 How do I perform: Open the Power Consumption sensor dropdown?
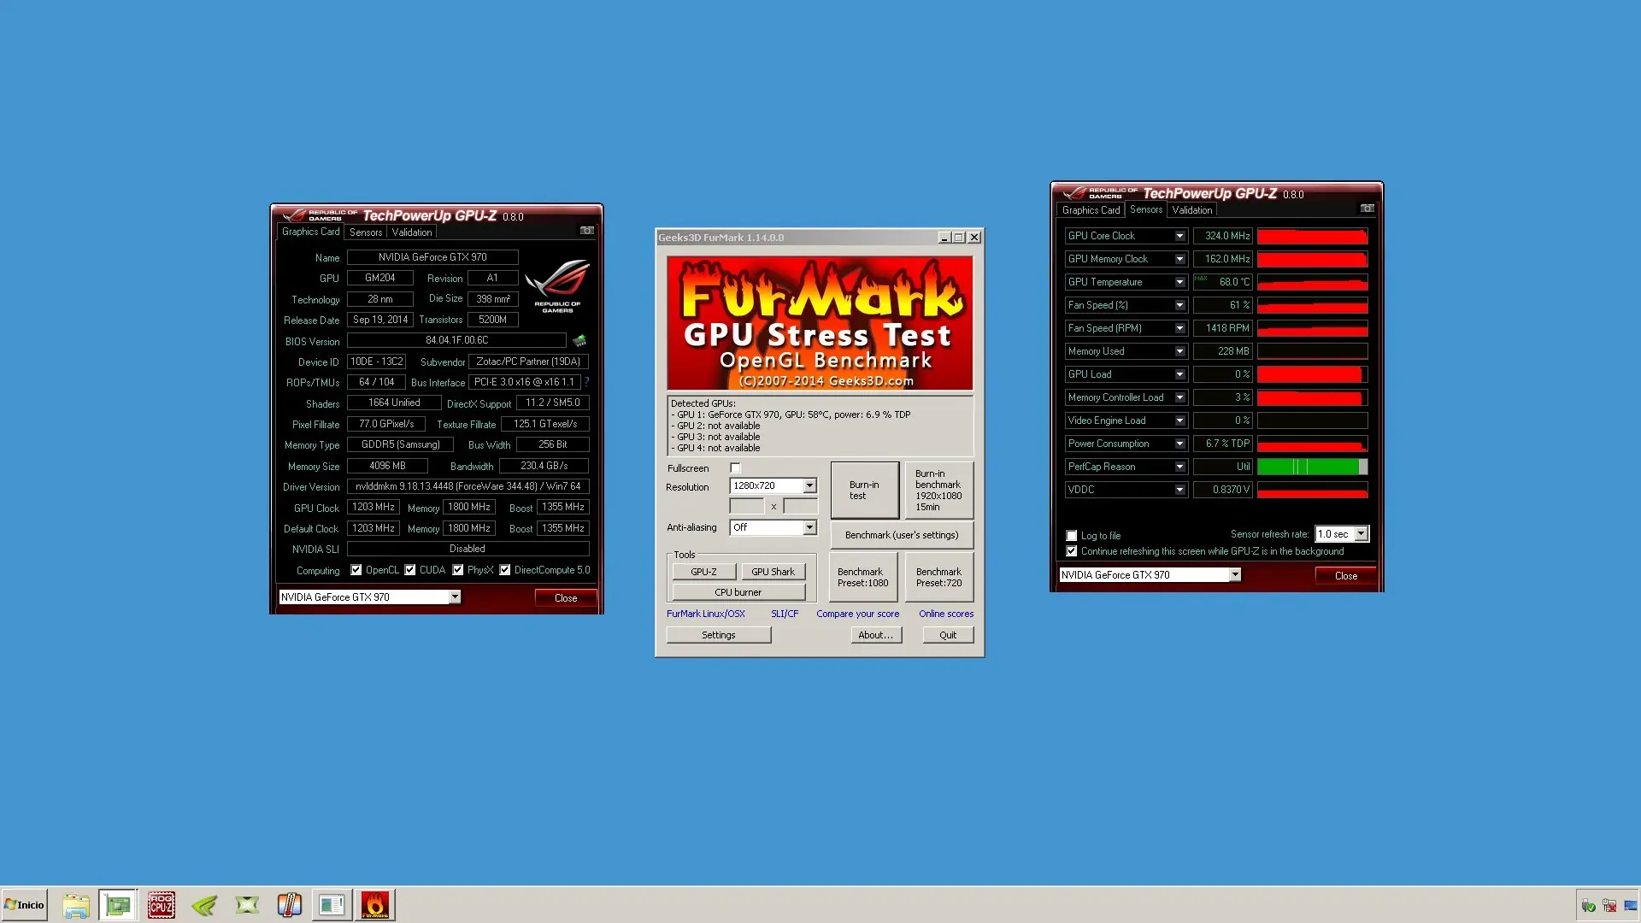point(1179,444)
